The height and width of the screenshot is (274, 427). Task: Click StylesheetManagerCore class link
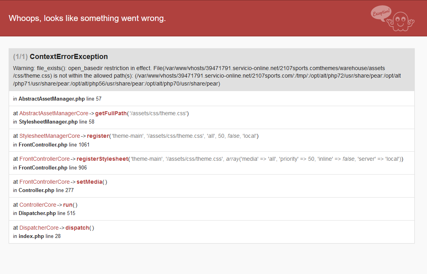pyautogui.click(x=50, y=136)
